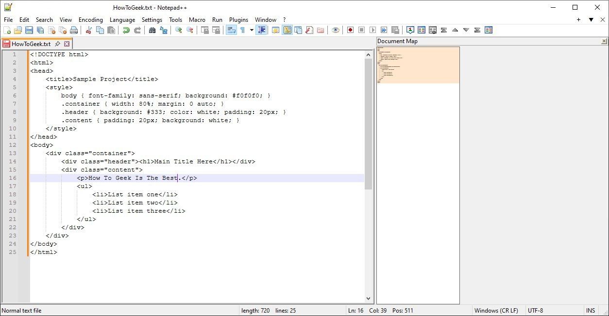The width and height of the screenshot is (609, 316).
Task: Open the dropdown beside the pilcrow icon
Action: [x=251, y=30]
